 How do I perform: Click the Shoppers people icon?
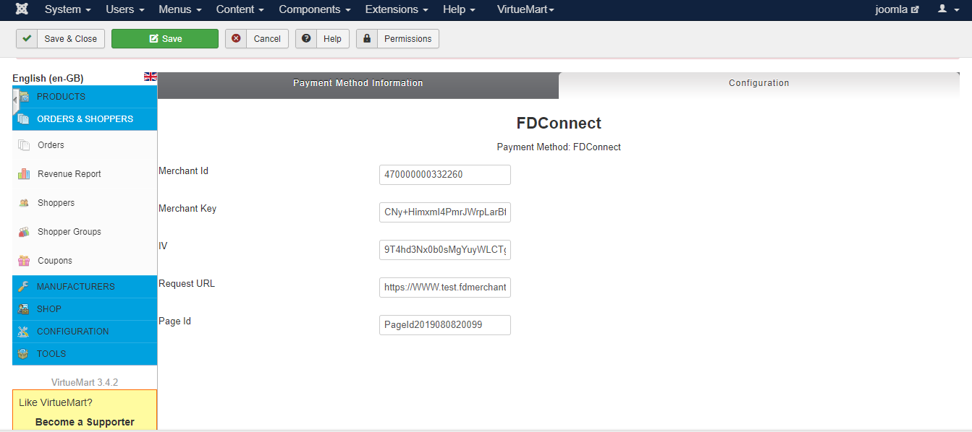pyautogui.click(x=24, y=203)
